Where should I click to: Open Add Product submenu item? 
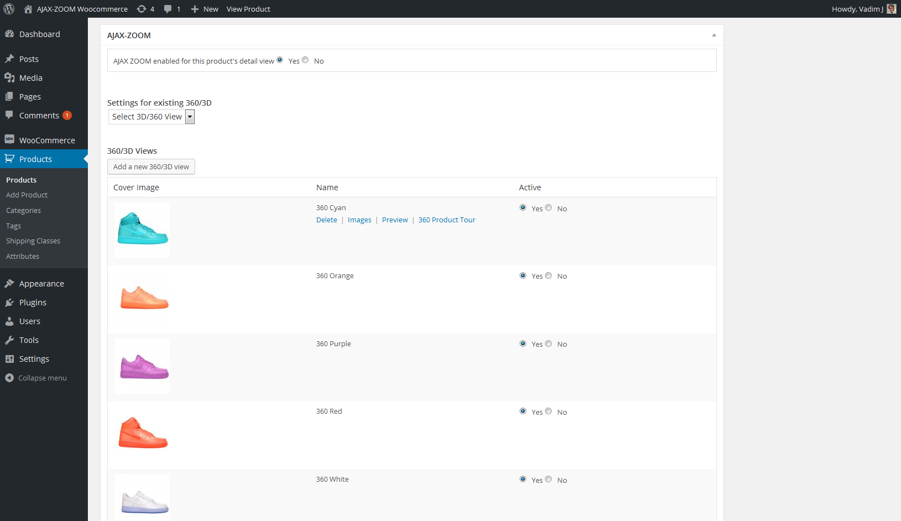27,195
